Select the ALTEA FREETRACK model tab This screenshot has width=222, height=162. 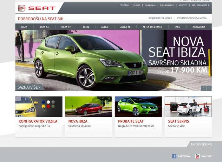[152, 27]
